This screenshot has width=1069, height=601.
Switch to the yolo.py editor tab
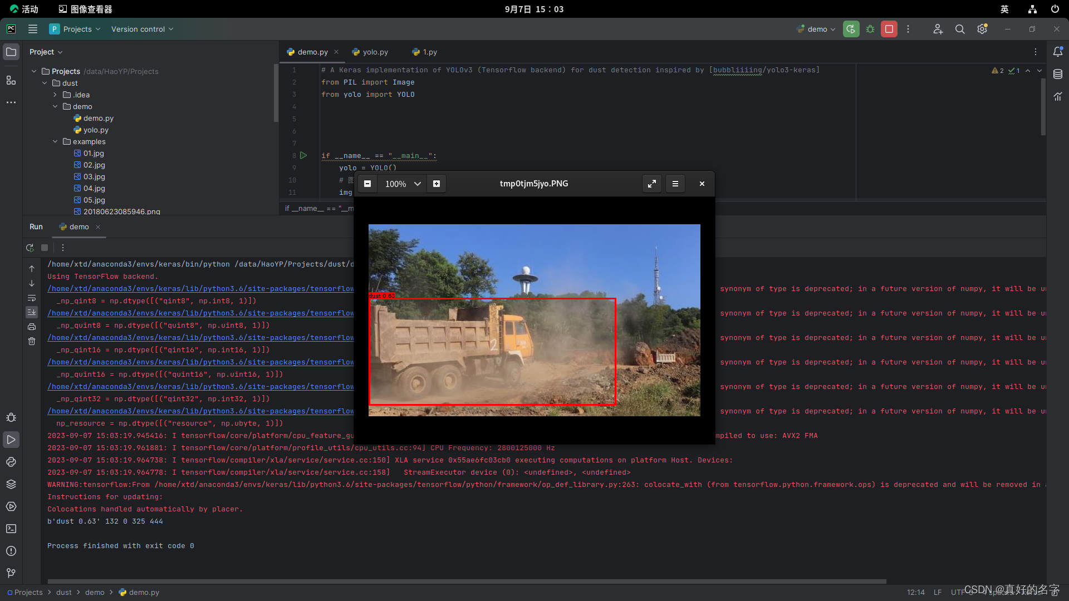tap(375, 52)
